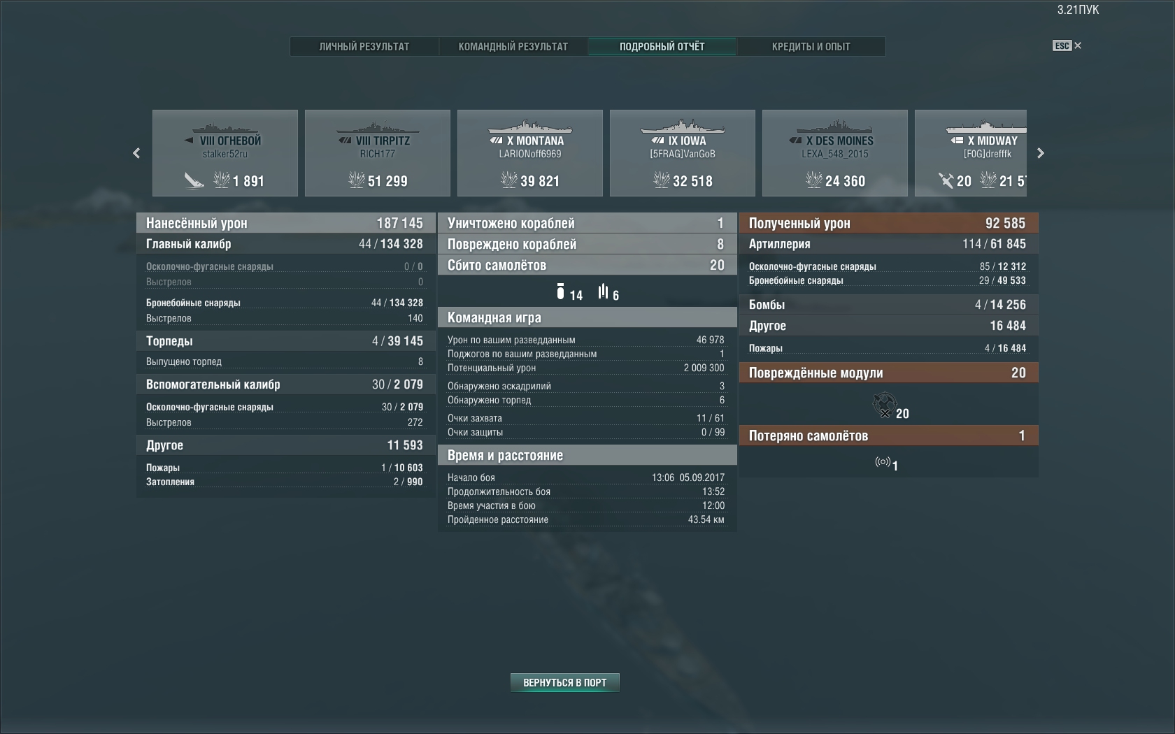The height and width of the screenshot is (734, 1175).
Task: Click the sinking ship icon on the Огневой card
Action: [194, 180]
